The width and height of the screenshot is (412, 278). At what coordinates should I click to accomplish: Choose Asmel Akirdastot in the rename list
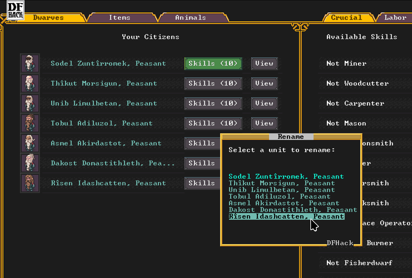tap(284, 203)
